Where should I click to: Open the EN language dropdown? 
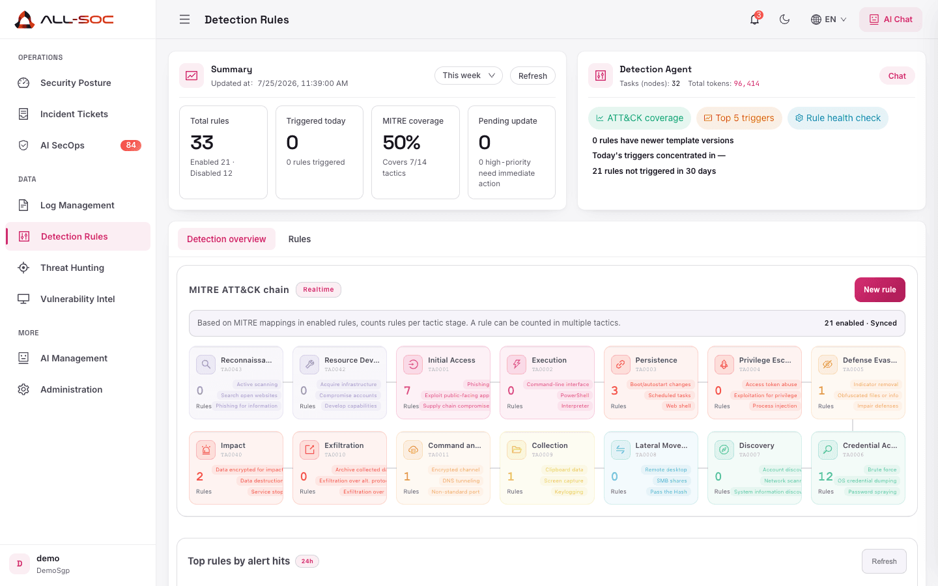coord(829,20)
